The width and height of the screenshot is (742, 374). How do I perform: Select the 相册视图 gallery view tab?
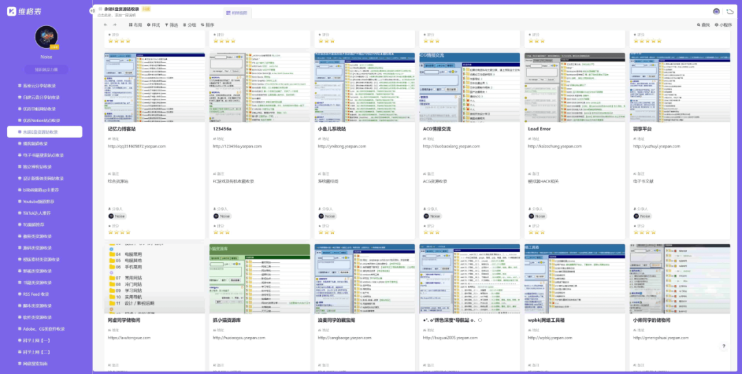236,12
